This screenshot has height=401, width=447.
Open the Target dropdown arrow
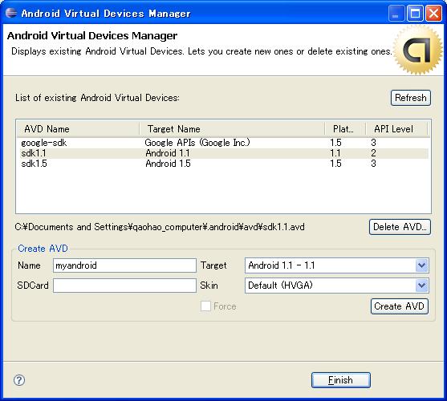421,265
